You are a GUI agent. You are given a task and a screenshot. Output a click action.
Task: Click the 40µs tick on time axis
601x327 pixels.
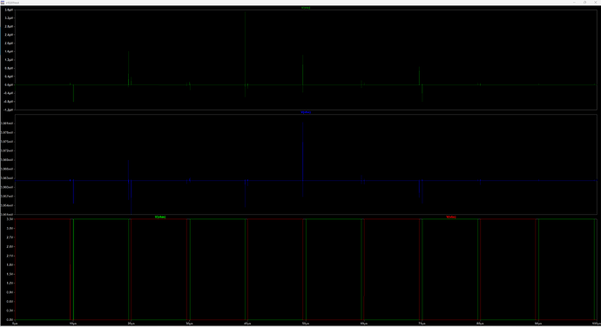[x=247, y=324]
